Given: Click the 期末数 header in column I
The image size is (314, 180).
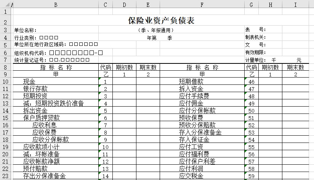Looking at the screenshot, I should pyautogui.click(x=295, y=67).
